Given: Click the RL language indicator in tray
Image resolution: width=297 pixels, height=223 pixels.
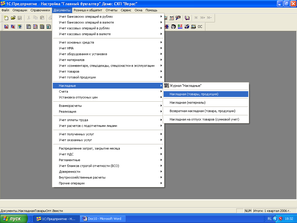Looking at the screenshot, I should 269,219.
